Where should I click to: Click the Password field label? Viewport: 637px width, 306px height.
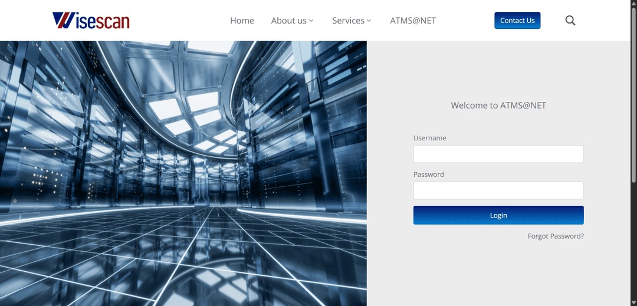[x=429, y=175]
